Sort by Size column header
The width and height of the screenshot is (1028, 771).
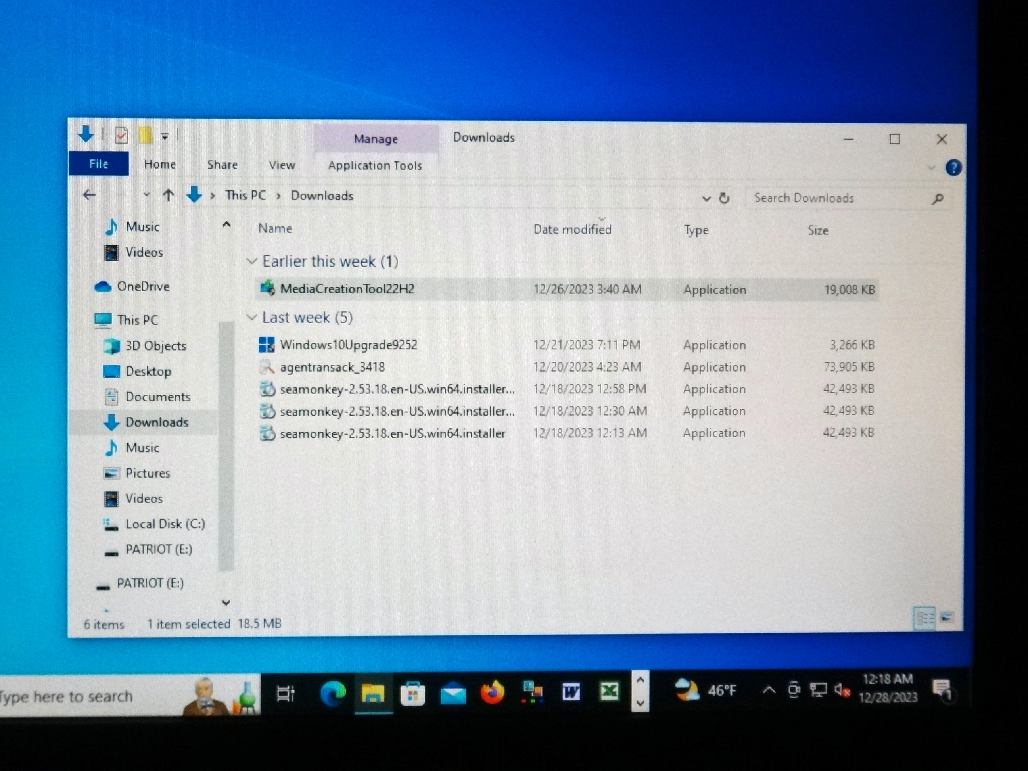pyautogui.click(x=818, y=230)
